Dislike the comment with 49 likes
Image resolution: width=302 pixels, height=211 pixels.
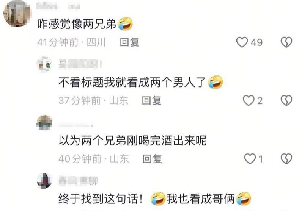pyautogui.click(x=286, y=42)
